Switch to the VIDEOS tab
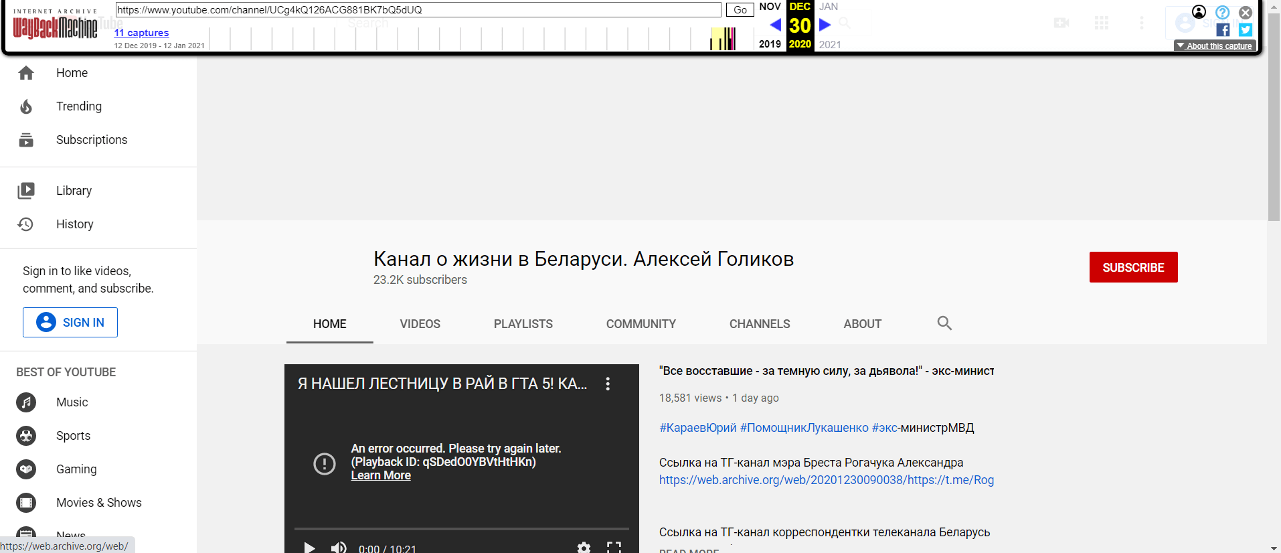The width and height of the screenshot is (1281, 553). point(420,324)
